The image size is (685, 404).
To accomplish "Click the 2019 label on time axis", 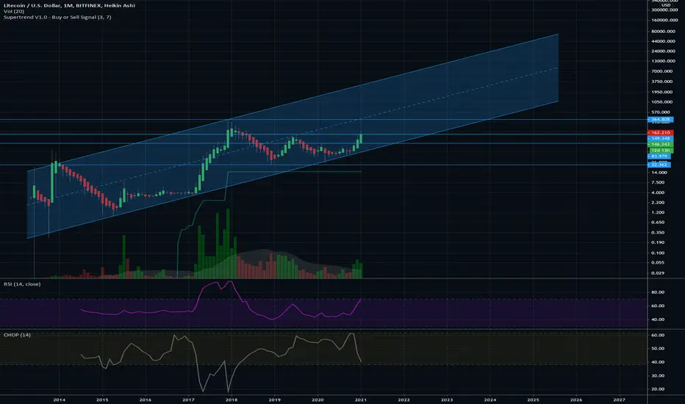I will [274, 400].
